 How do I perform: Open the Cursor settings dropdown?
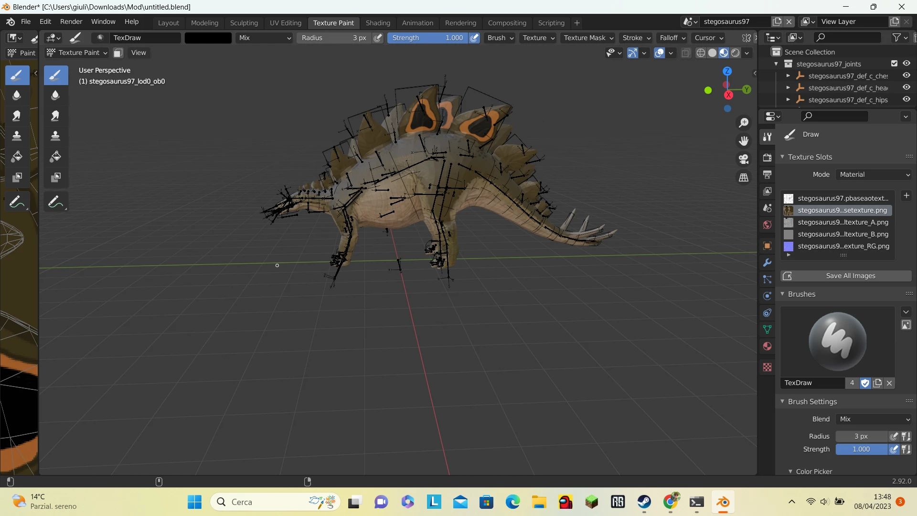pos(709,38)
